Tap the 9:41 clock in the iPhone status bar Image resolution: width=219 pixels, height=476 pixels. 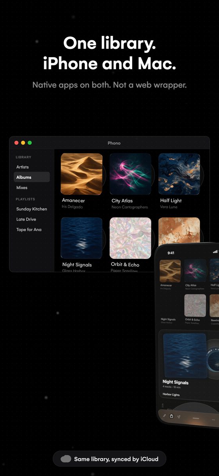171,253
